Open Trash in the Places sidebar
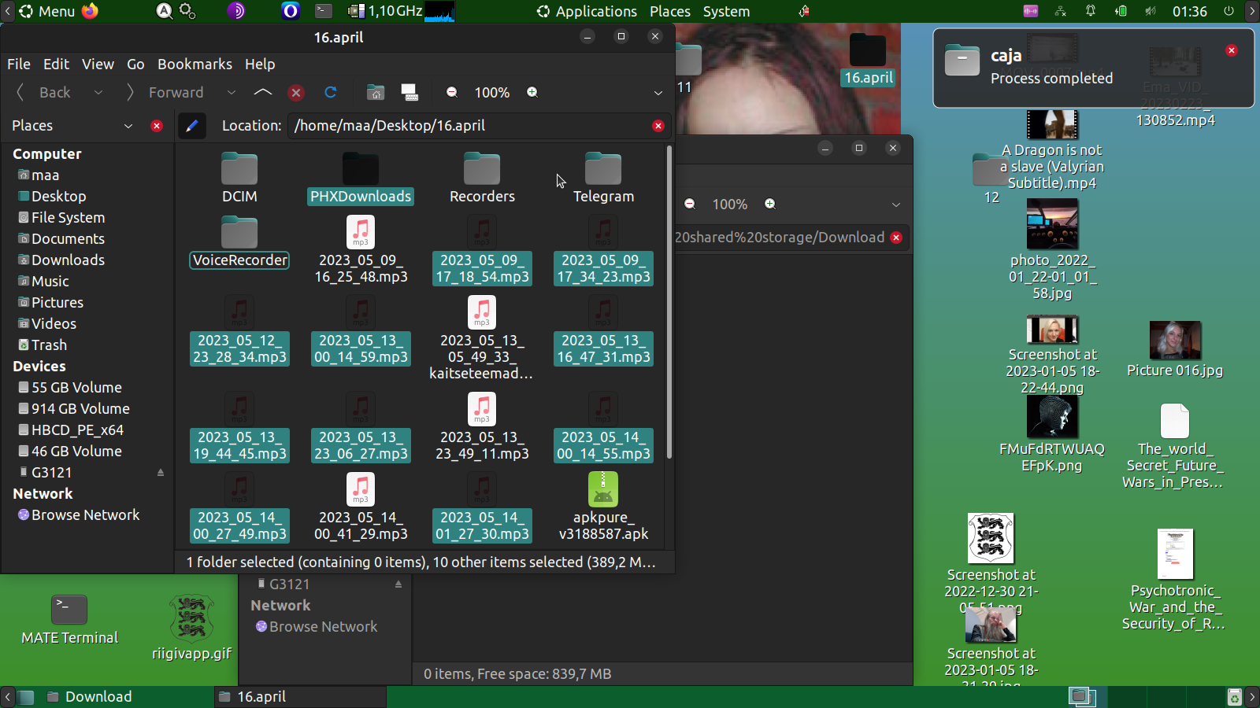The height and width of the screenshot is (708, 1260). pyautogui.click(x=49, y=345)
